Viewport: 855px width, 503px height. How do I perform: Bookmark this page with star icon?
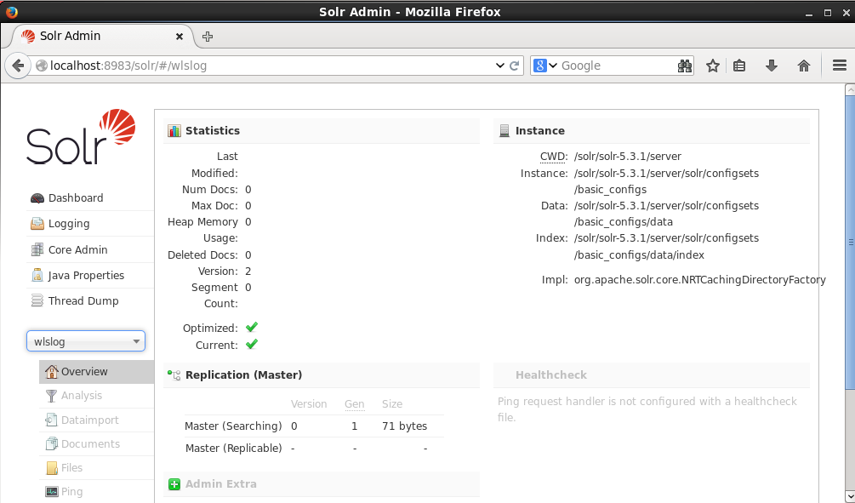(x=713, y=66)
